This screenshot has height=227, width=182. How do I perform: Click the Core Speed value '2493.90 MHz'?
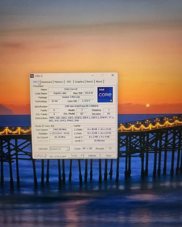(x=60, y=129)
